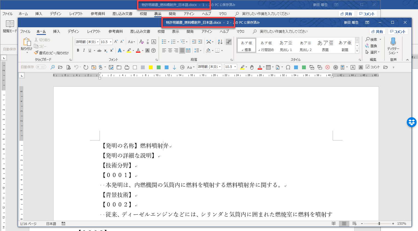Open the font size 10.5 dropdown in the ribbon
Viewport: 418px width, 231px height.
111,42
